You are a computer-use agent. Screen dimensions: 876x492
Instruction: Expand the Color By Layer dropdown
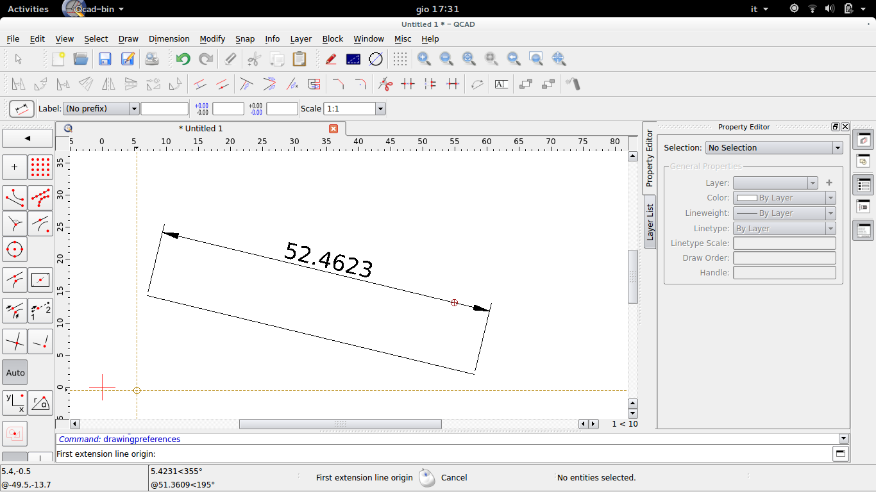784,198
